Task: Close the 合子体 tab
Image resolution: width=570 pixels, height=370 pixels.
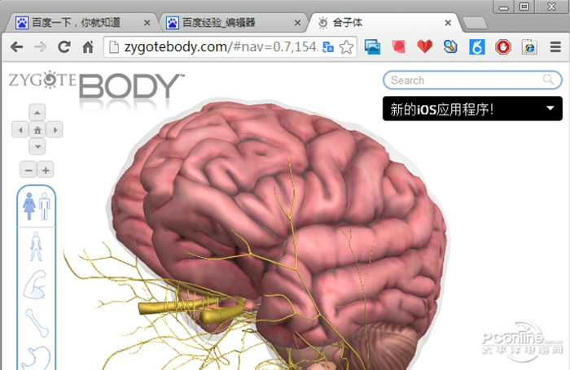Action: 448,23
